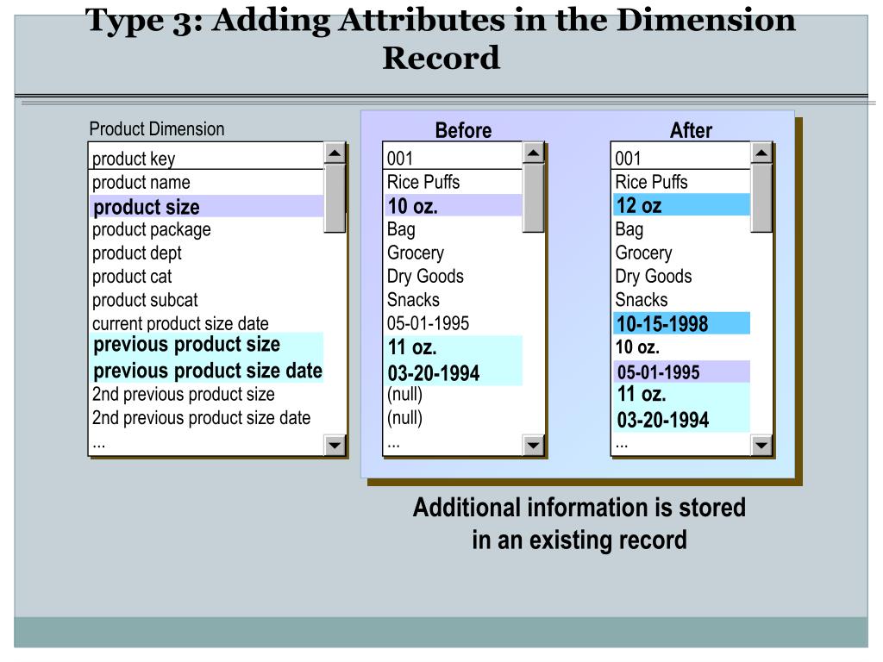Click '001' in the Before list
This screenshot has width=883, height=662.
400,159
